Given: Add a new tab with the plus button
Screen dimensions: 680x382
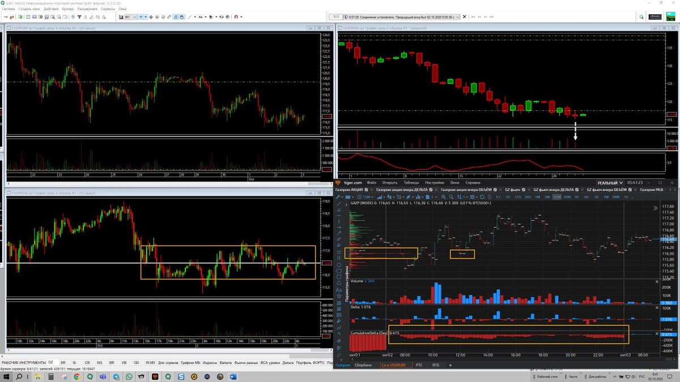Looking at the screenshot, I should (450, 366).
